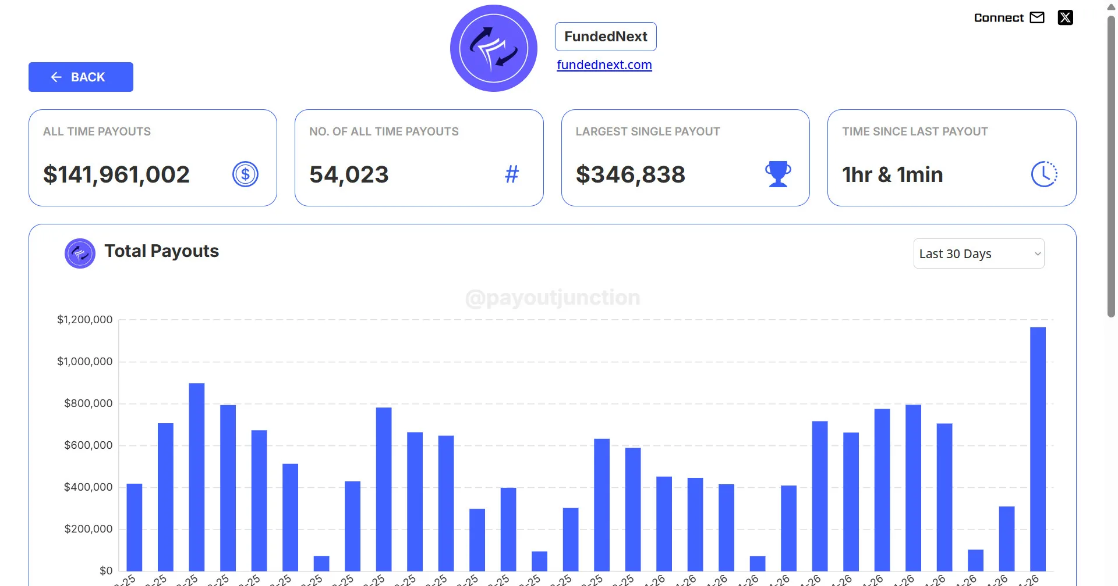The width and height of the screenshot is (1118, 586).
Task: Open the Last 30 Days dropdown
Action: (x=978, y=253)
